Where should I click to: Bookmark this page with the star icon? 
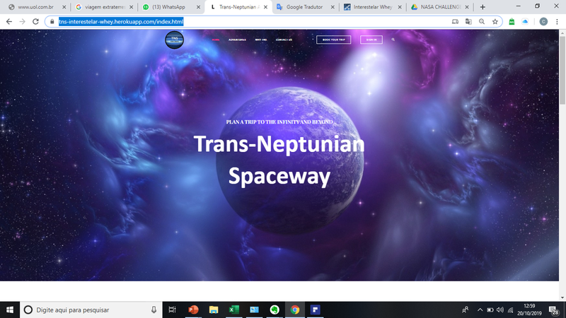(x=495, y=21)
